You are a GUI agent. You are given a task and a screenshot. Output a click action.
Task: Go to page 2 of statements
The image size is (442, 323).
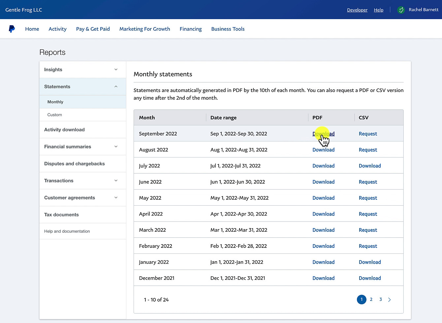pos(371,299)
